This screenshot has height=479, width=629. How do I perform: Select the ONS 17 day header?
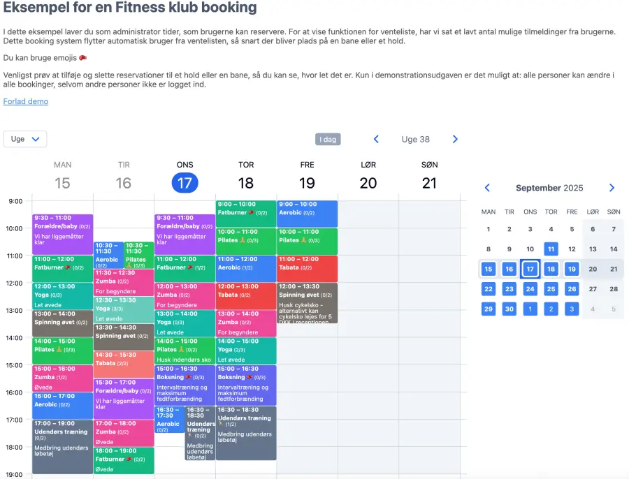185,176
